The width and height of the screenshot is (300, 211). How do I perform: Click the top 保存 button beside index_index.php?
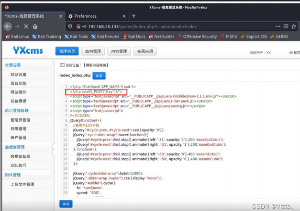click(99, 76)
